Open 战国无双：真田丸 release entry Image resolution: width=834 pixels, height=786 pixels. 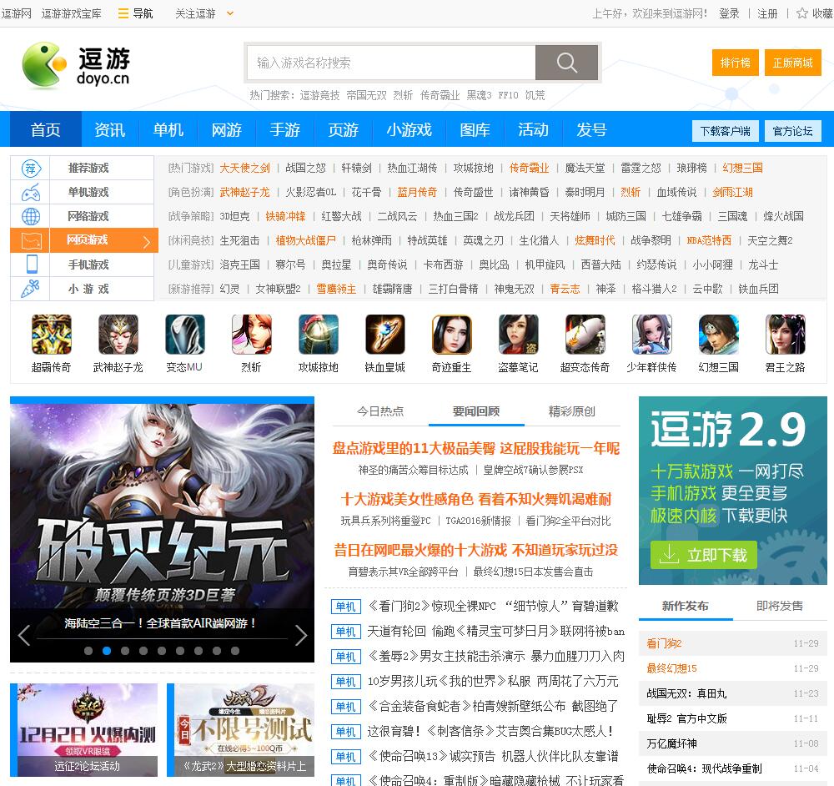click(686, 693)
